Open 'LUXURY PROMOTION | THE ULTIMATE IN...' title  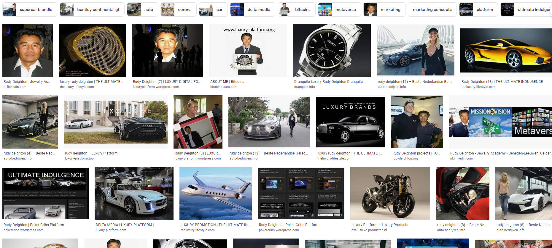(215, 225)
